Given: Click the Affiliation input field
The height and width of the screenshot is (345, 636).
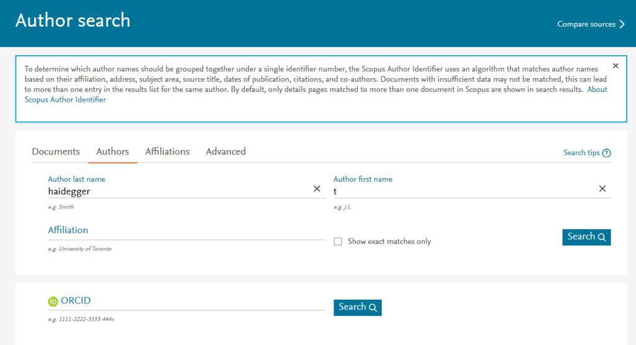Looking at the screenshot, I should click(186, 231).
